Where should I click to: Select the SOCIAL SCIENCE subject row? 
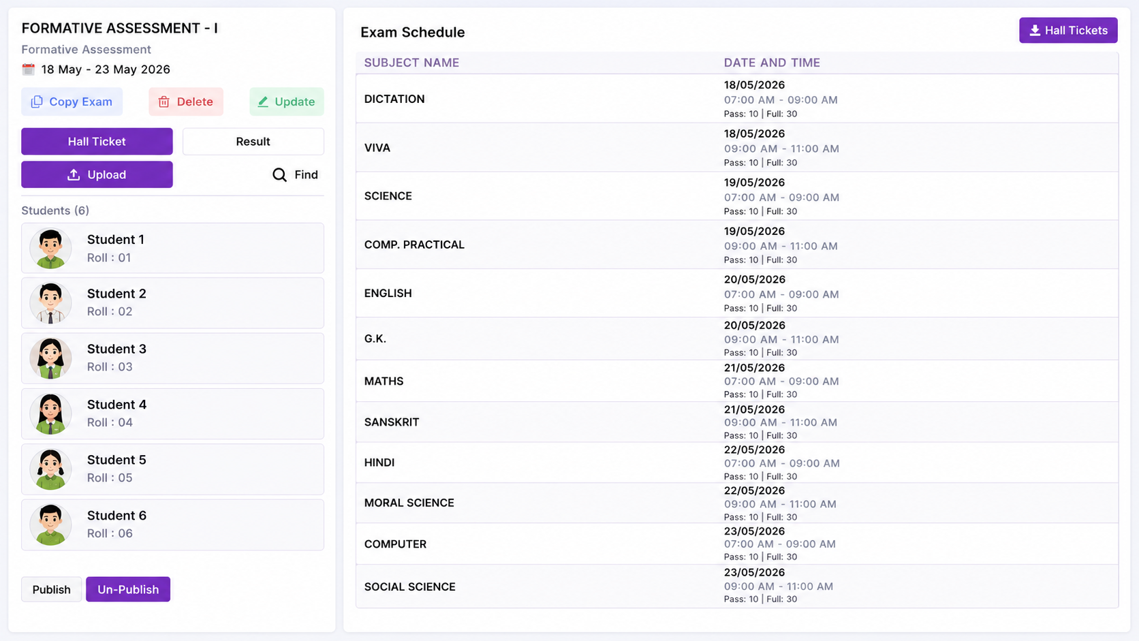pyautogui.click(x=737, y=586)
